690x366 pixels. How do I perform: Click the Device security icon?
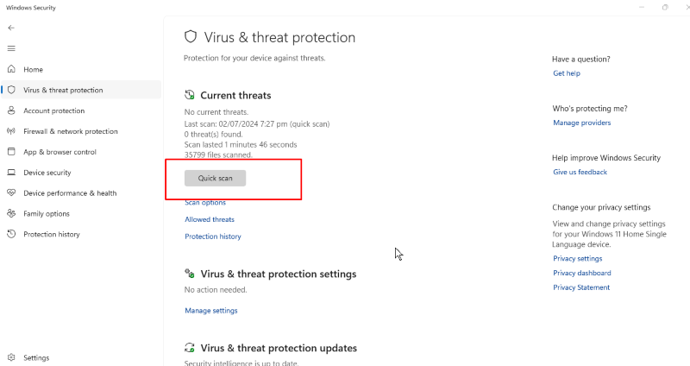[x=11, y=173]
